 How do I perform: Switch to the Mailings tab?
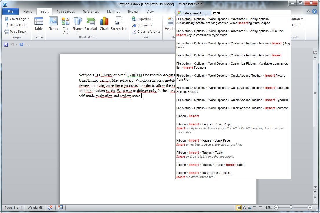point(114,12)
